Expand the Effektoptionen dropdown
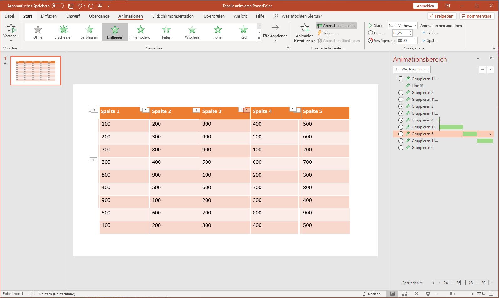This screenshot has height=298, width=499. point(275,33)
